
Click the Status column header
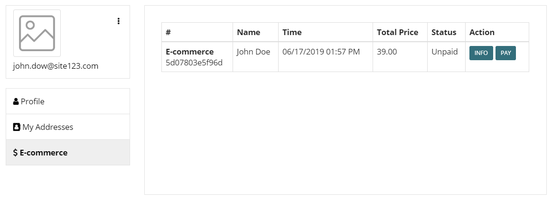(x=444, y=32)
